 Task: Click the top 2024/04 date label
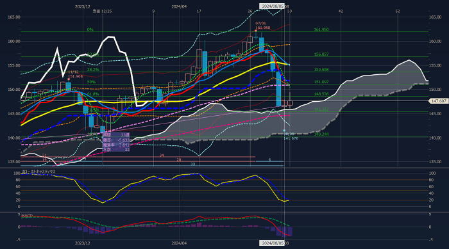click(x=179, y=6)
